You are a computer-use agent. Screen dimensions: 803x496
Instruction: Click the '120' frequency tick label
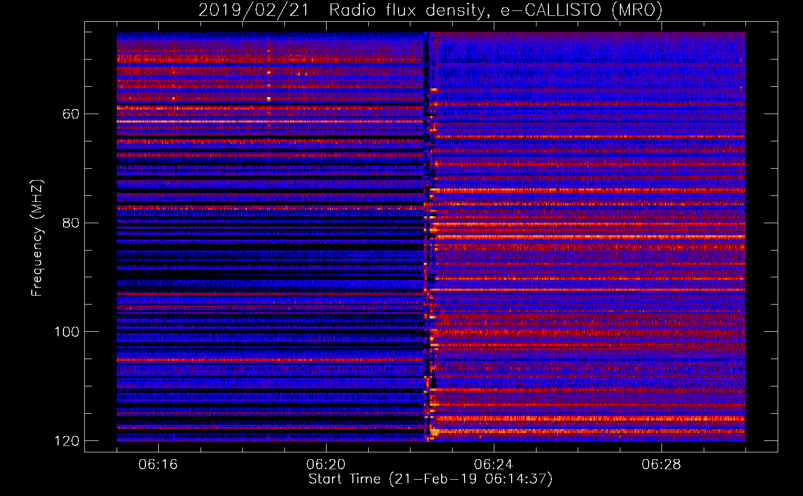click(x=67, y=441)
